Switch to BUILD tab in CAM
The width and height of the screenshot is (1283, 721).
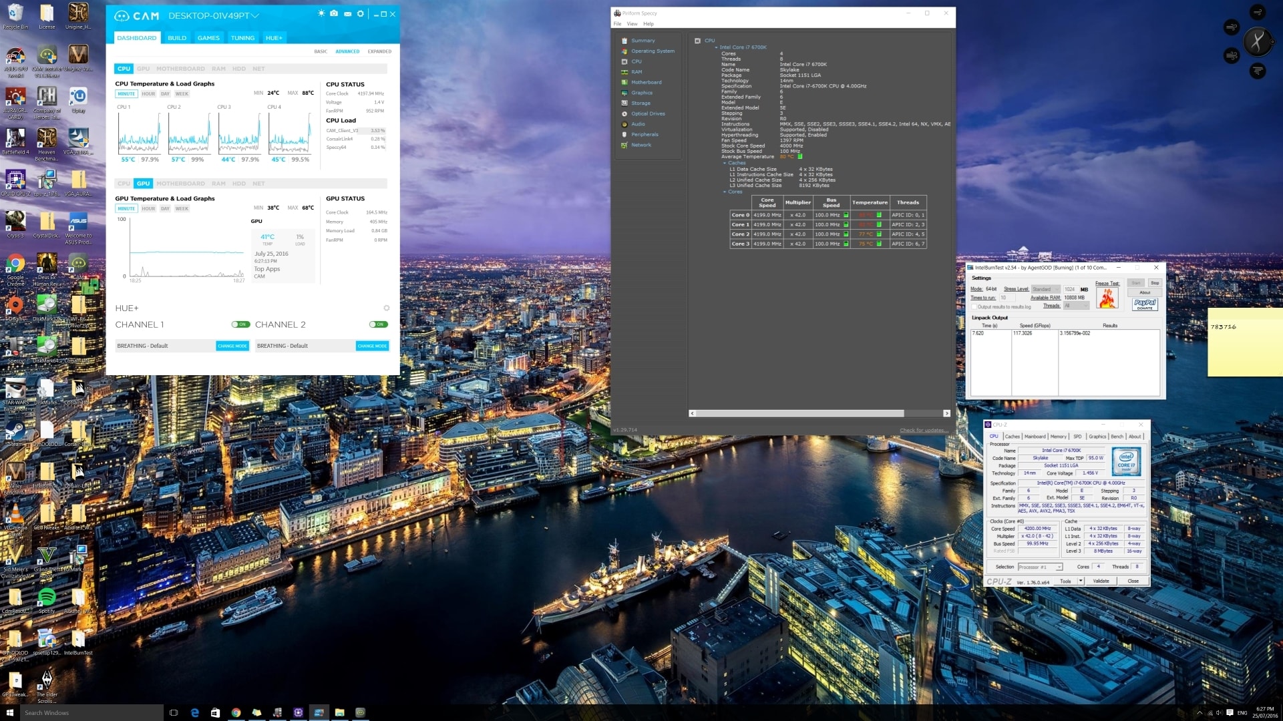(177, 38)
